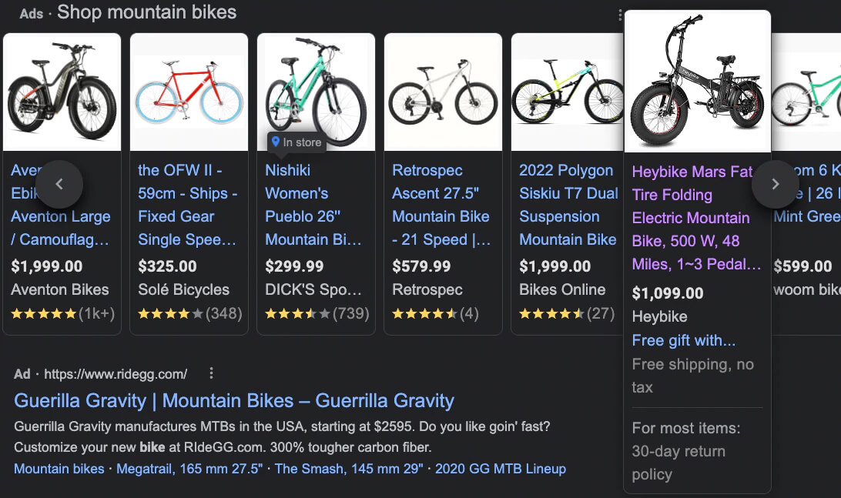
Task: Open the three-dot menu beside ridegg.com ad
Action: pyautogui.click(x=211, y=373)
